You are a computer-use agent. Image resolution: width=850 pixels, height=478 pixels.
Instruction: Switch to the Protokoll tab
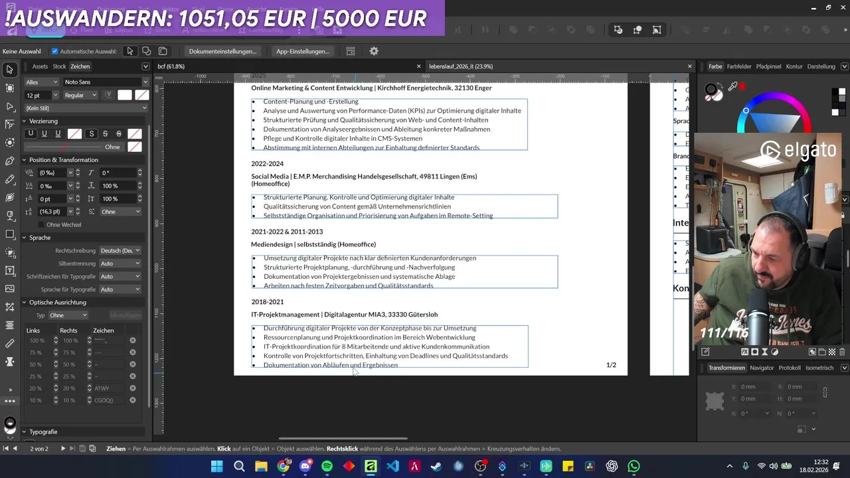[790, 368]
